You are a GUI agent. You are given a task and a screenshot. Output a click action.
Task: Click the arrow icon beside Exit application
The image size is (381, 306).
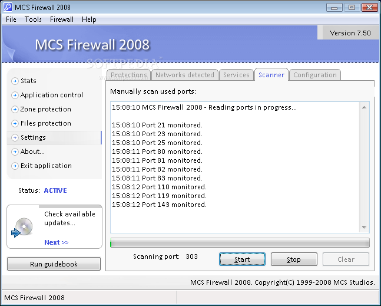15,166
